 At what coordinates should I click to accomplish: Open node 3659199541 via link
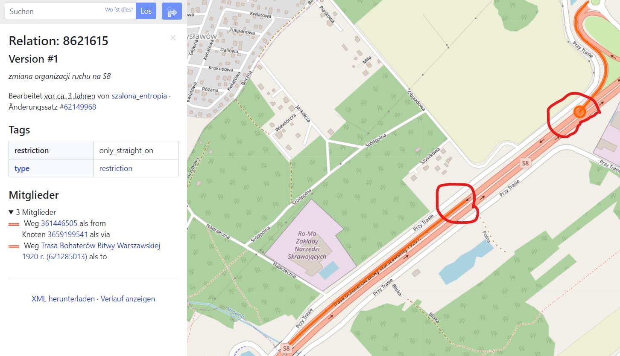coord(67,234)
